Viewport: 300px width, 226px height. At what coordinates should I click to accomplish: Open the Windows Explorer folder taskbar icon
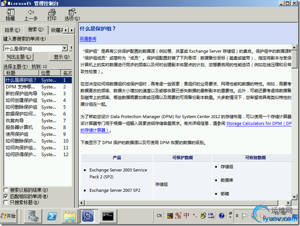point(70,216)
